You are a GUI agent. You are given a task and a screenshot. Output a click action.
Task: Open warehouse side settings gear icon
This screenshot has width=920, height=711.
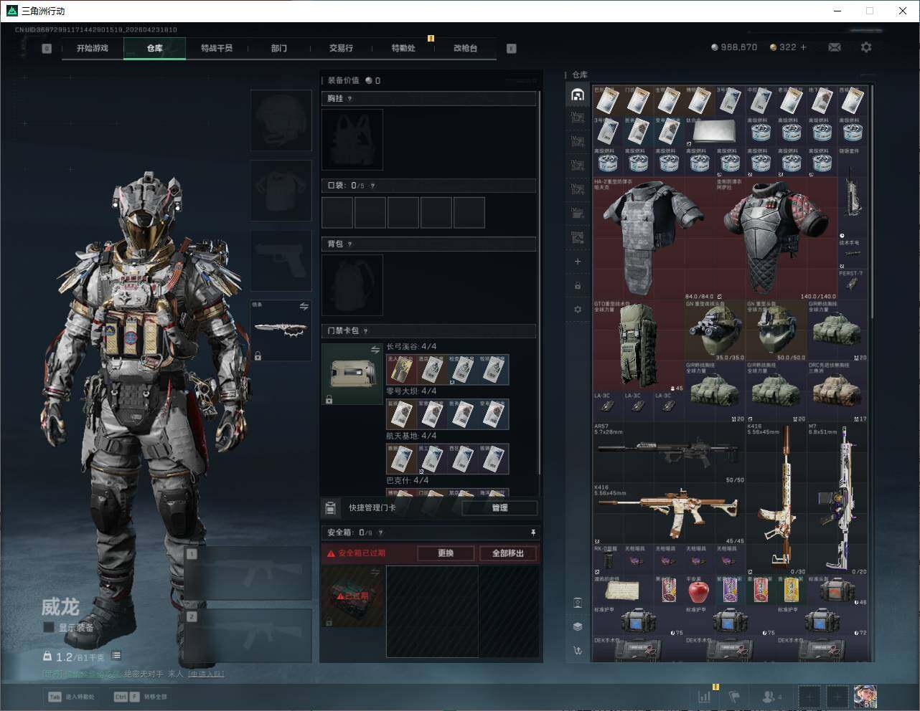578,310
